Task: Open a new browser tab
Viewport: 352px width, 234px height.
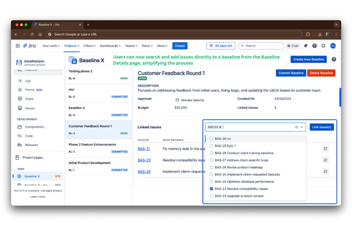Action: pos(88,25)
